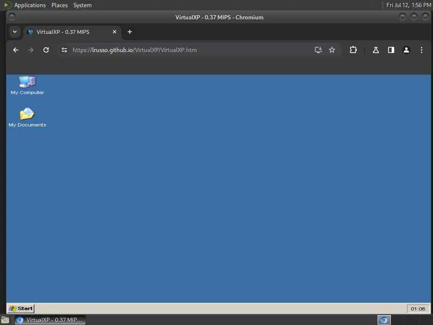Screen dimensions: 433x325
Task: Go forward to the next page
Action: pos(31,50)
